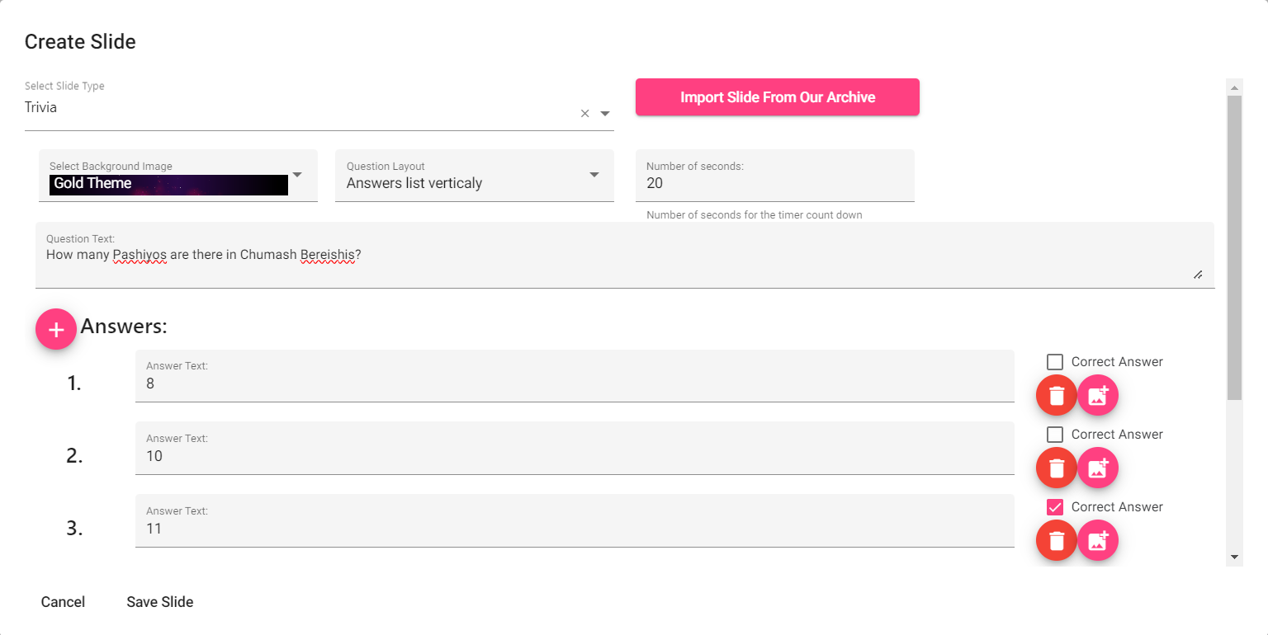The width and height of the screenshot is (1268, 635).
Task: Mark answer 10 as correct answer
Action: tap(1055, 435)
